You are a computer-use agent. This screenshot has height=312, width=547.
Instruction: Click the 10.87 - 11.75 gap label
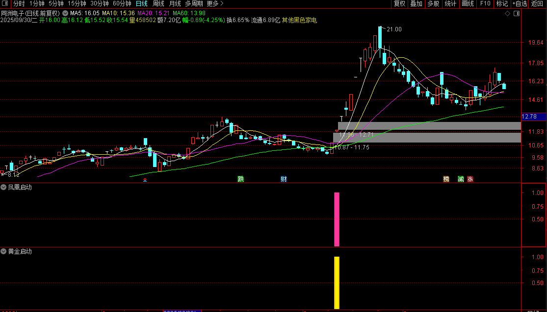pyautogui.click(x=352, y=147)
